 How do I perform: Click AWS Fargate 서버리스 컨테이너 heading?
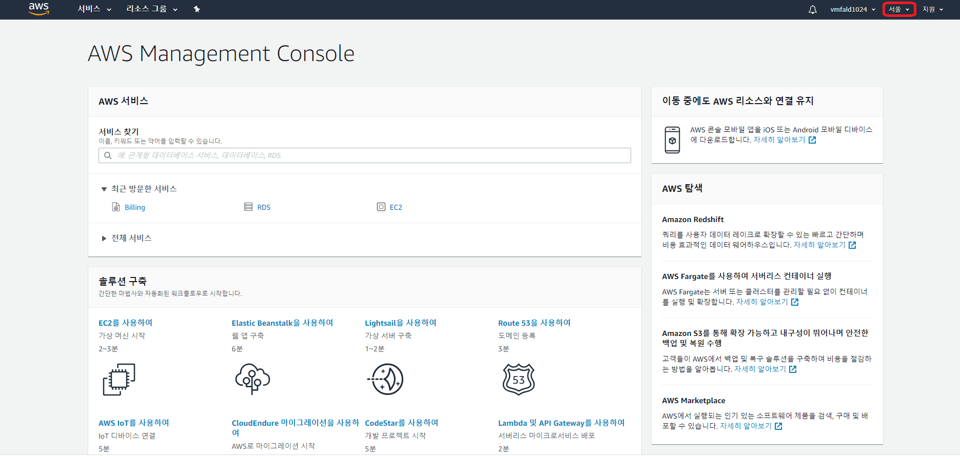[x=747, y=276]
